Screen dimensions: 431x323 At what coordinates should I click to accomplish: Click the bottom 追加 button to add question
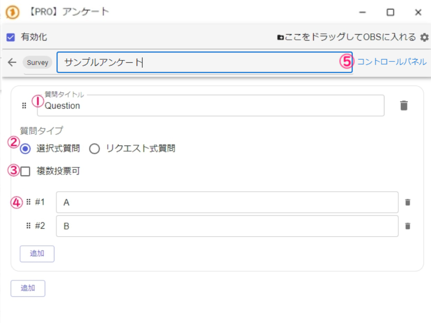click(x=28, y=288)
